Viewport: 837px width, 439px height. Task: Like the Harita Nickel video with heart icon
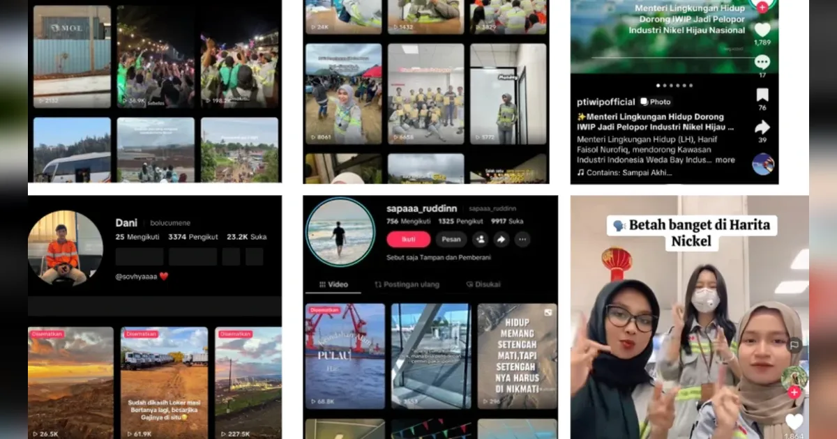pos(794,422)
